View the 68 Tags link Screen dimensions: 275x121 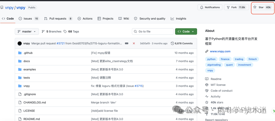71,32
